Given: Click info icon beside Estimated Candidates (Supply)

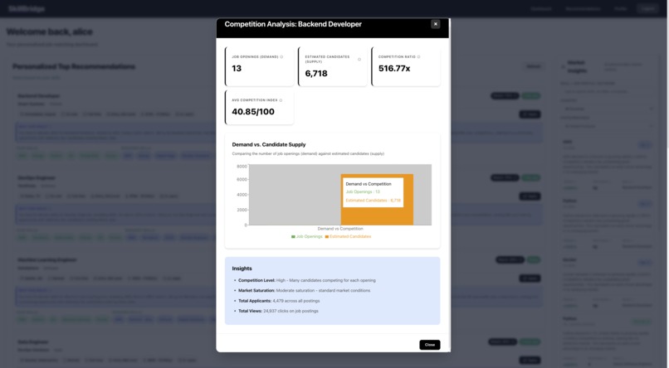Looking at the screenshot, I should pos(359,59).
